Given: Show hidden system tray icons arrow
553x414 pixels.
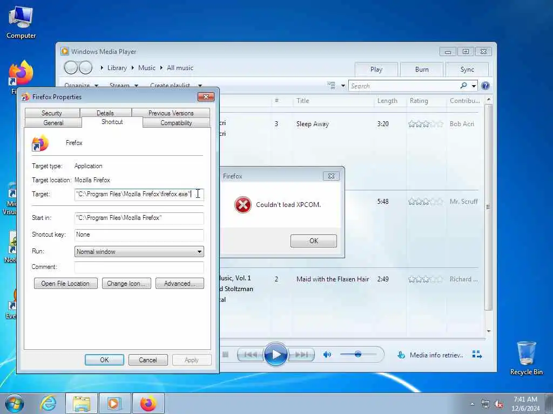Looking at the screenshot, I should (x=472, y=404).
